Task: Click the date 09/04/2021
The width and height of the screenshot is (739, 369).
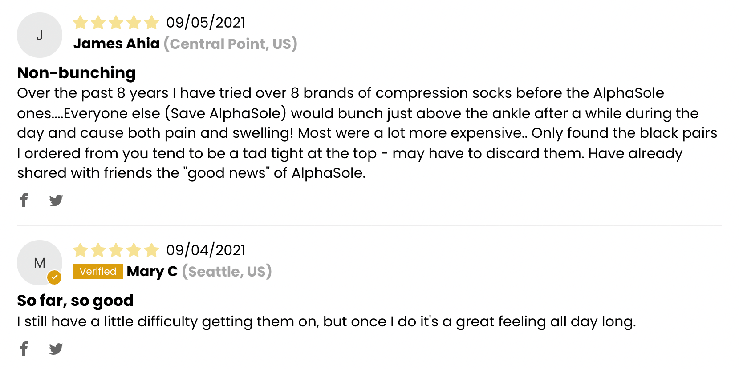Action: pos(206,250)
